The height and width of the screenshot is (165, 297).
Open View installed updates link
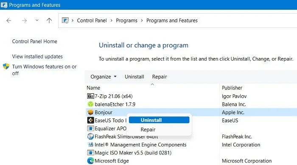coord(37,56)
